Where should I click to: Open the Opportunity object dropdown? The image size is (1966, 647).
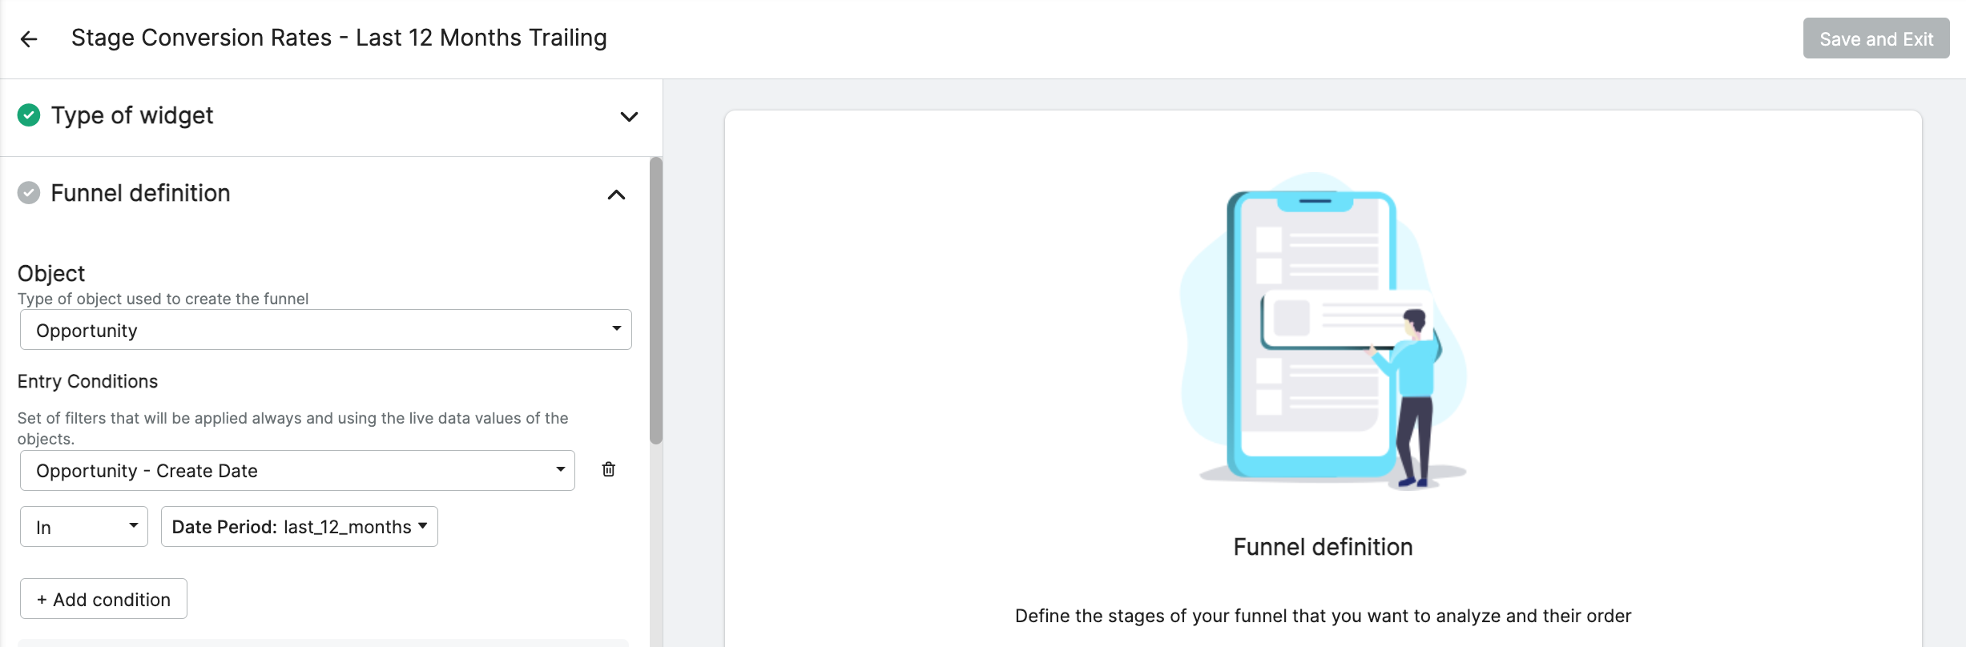click(x=326, y=330)
